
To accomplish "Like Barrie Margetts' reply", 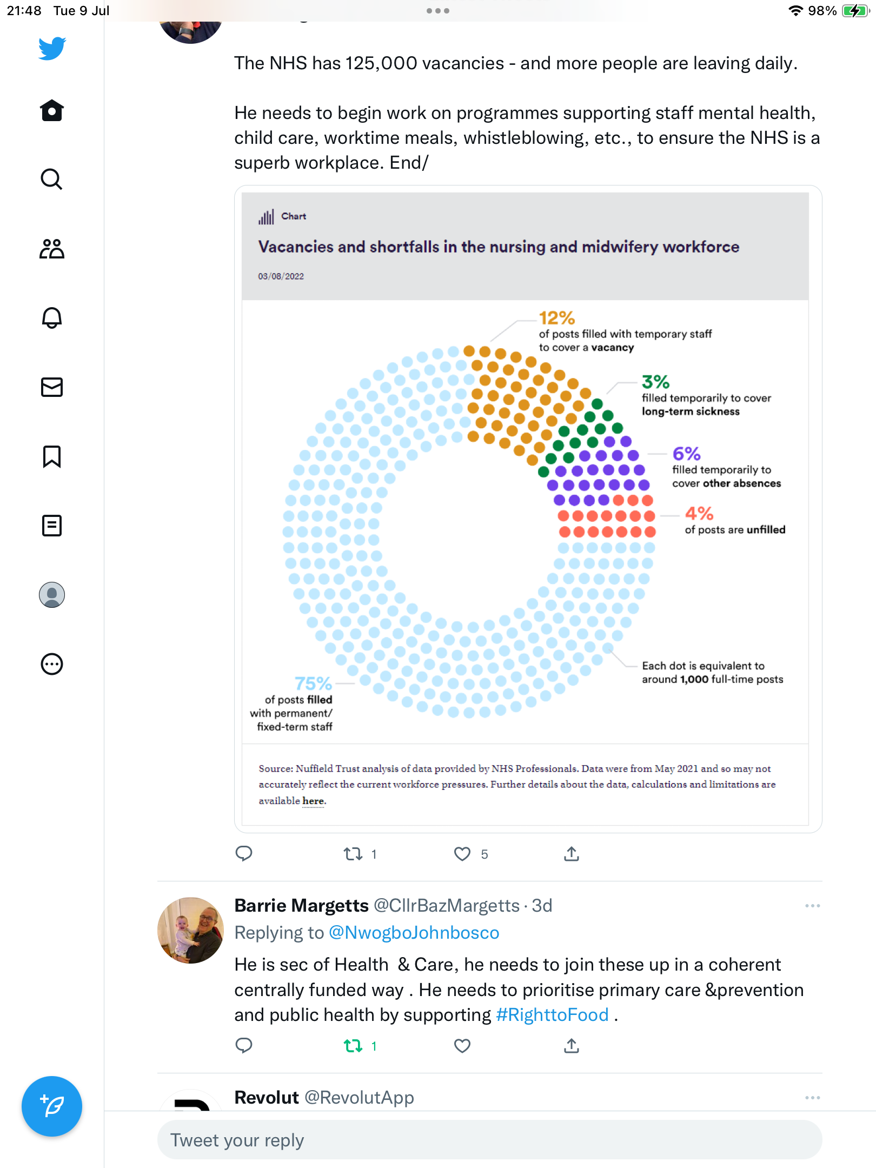I will [x=462, y=1046].
